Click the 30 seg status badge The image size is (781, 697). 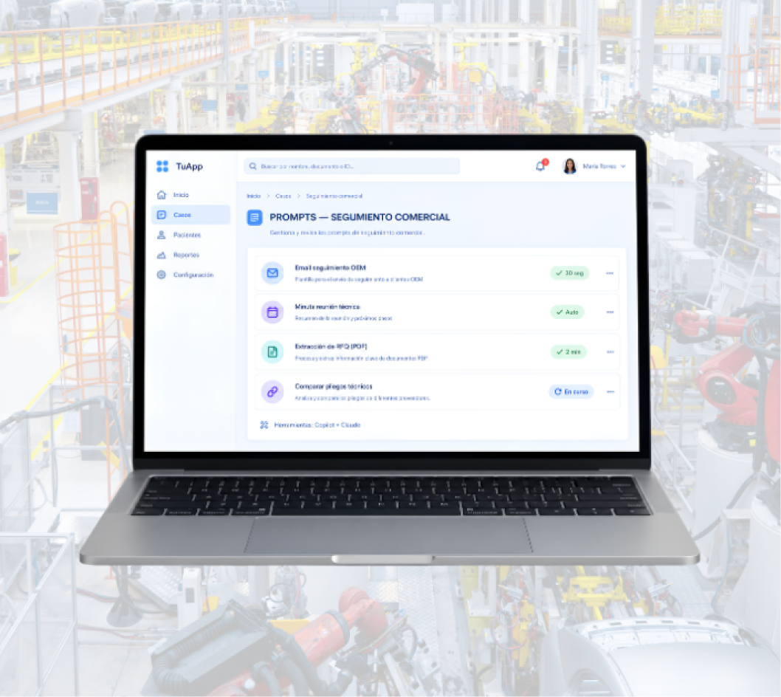point(570,273)
